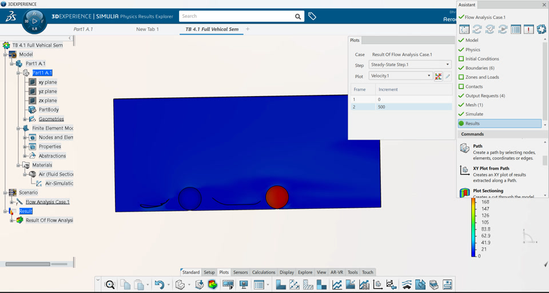Click the Assistant warning exclamation icon
The image size is (549, 293).
tap(528, 29)
